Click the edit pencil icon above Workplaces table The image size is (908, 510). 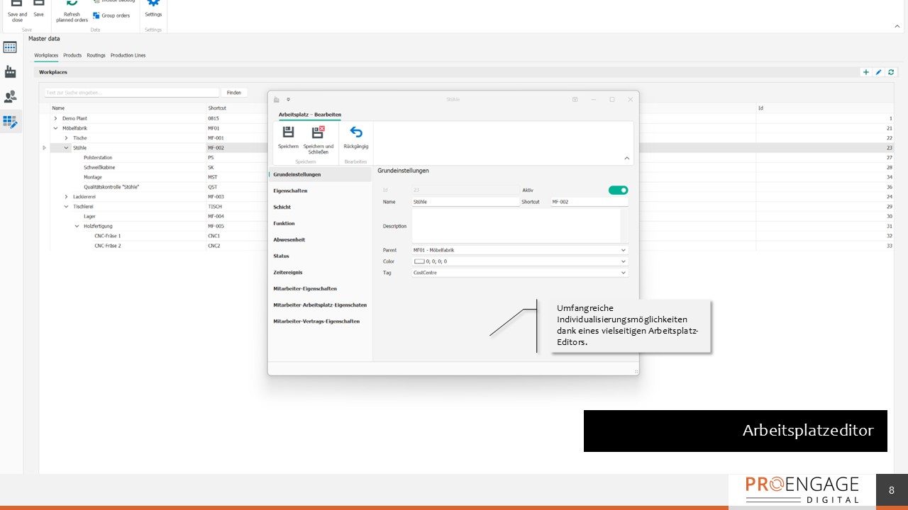[x=878, y=72]
